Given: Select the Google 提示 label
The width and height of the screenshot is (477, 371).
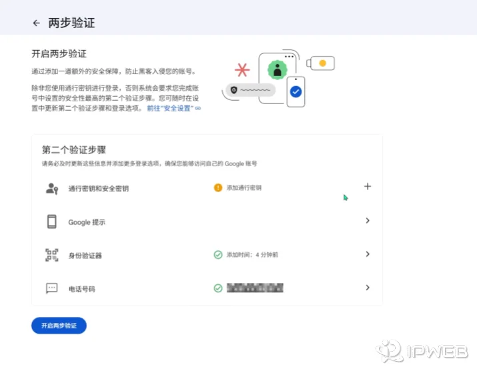Looking at the screenshot, I should click(87, 222).
